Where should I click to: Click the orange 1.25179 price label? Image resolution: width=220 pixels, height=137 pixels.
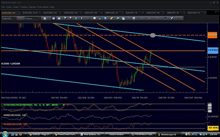212,35
